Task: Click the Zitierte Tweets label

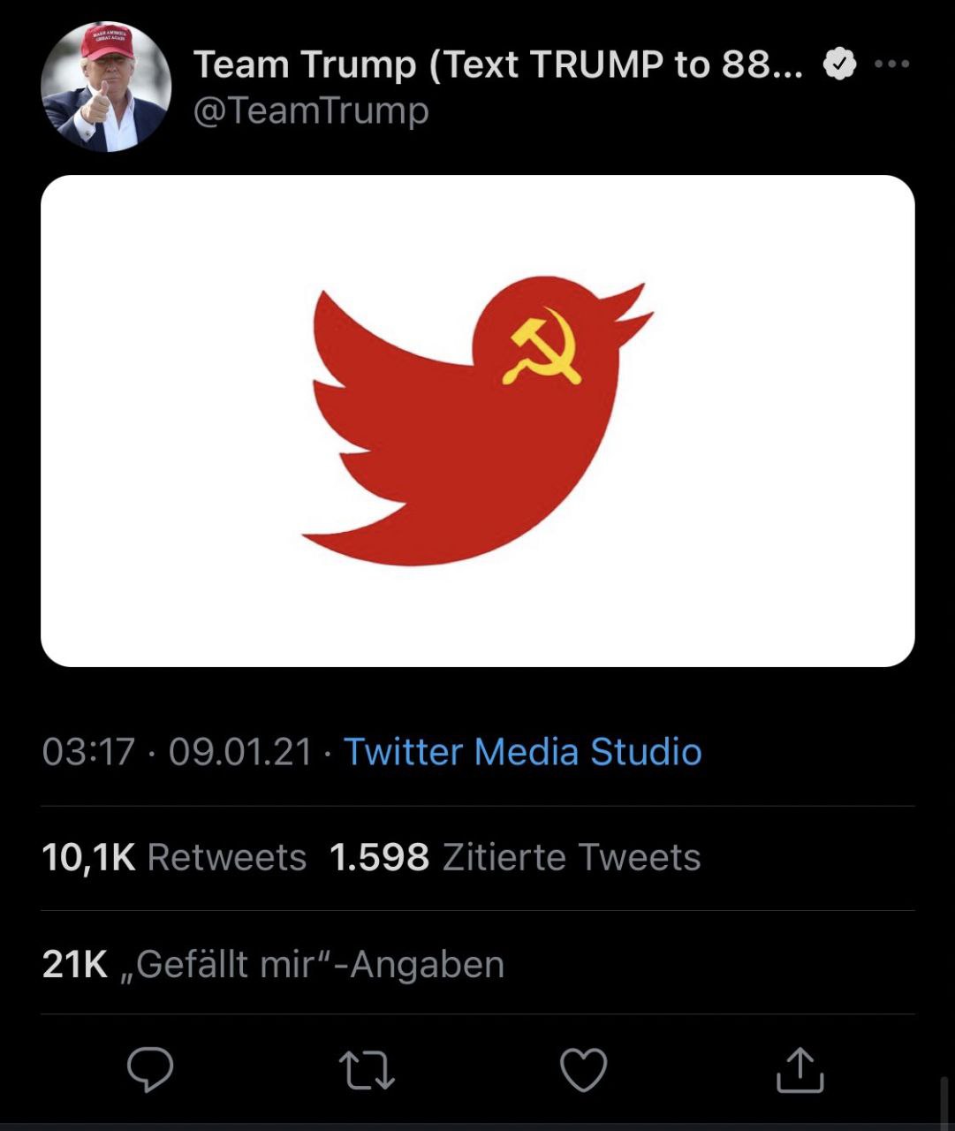Action: (x=571, y=857)
